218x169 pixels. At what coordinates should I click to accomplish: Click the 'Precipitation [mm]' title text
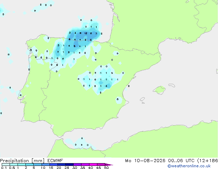coord(22,161)
